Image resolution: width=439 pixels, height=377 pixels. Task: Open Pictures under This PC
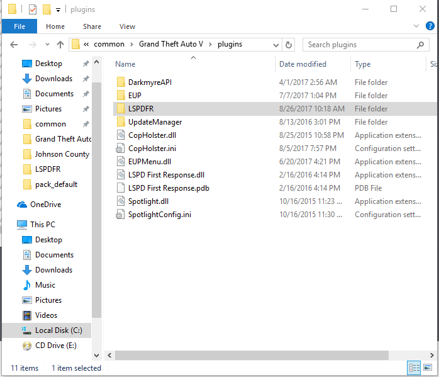[48, 300]
